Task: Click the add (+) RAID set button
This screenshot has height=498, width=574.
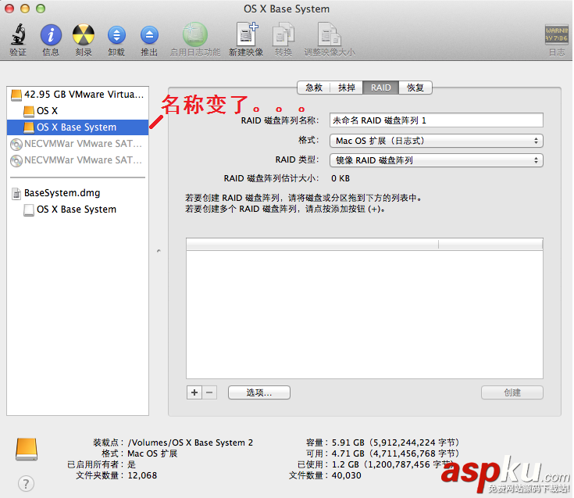Action: 194,392
